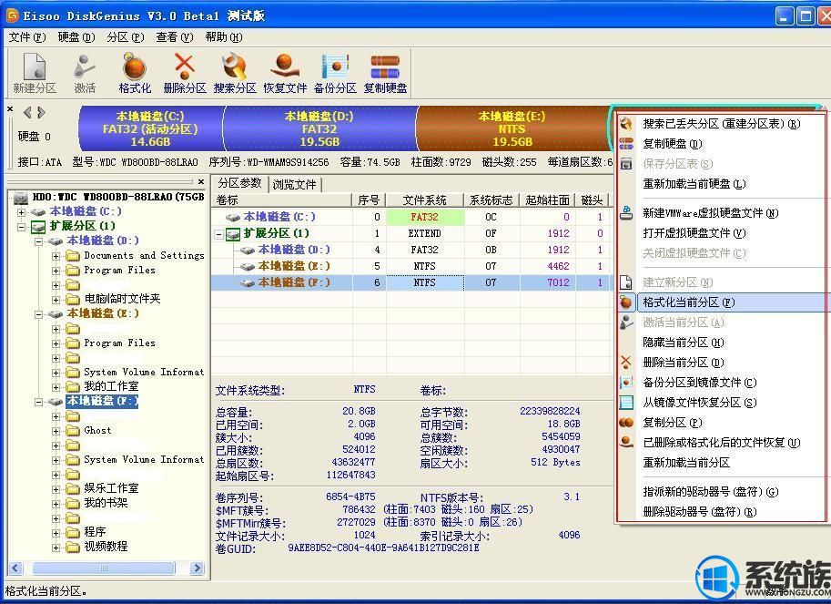Select 娱乐工作室 folder in tree
The image size is (831, 604).
tap(111, 488)
